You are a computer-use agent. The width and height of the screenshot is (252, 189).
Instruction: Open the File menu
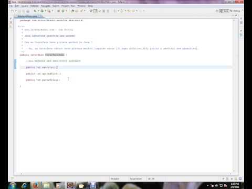(11, 6)
